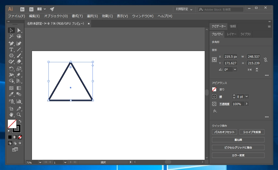Open the ファイル(F) menu
The image size is (278, 170).
coord(16,16)
